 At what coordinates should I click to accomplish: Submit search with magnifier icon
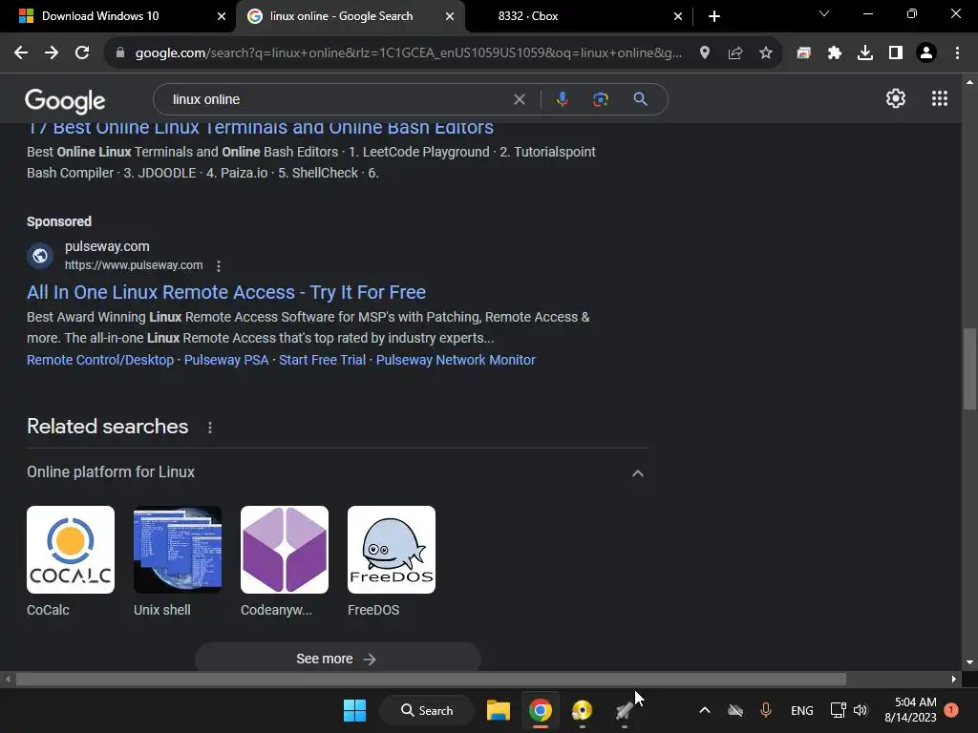click(640, 99)
